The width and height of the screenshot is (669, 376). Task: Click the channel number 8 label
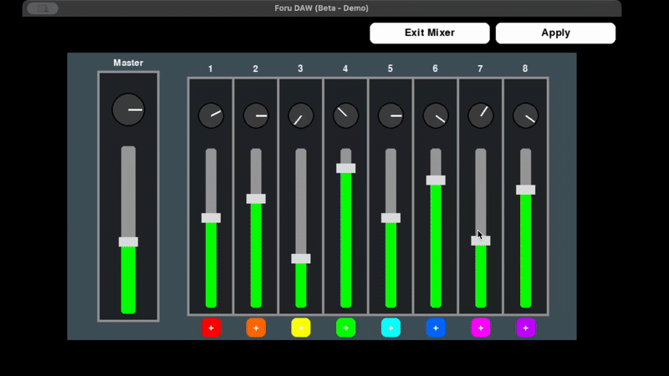[525, 69]
